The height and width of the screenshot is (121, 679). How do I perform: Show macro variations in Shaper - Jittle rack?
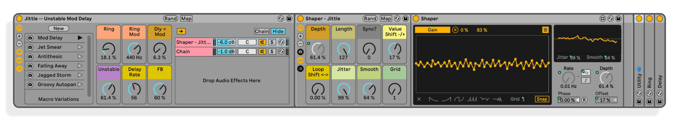(x=300, y=52)
